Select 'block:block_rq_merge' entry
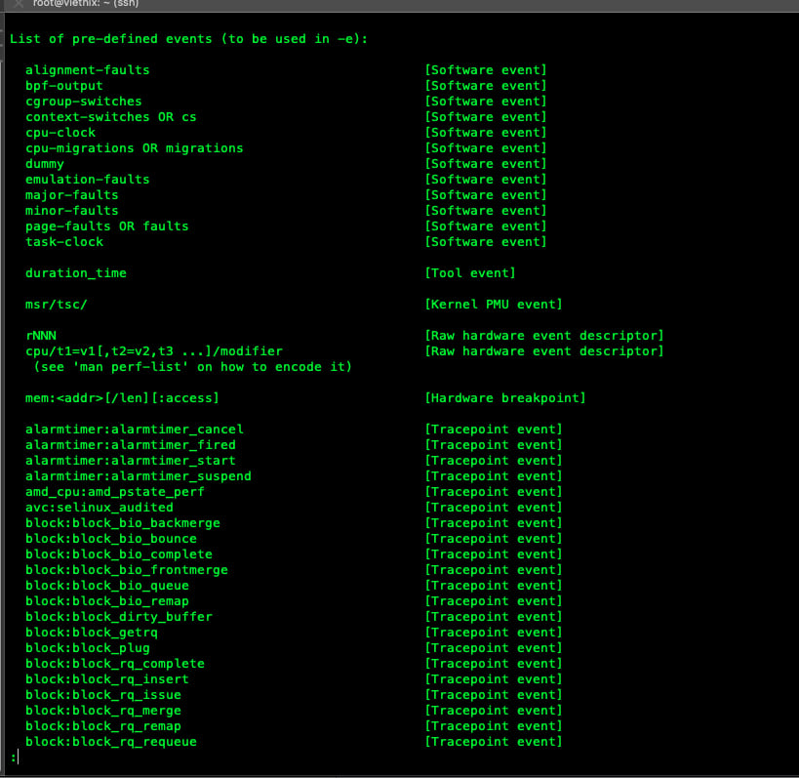 (x=103, y=711)
